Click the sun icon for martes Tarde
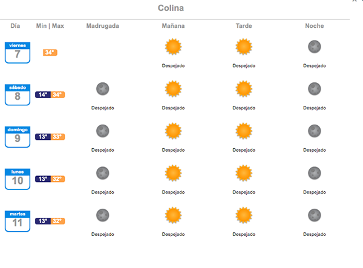 pos(244,215)
